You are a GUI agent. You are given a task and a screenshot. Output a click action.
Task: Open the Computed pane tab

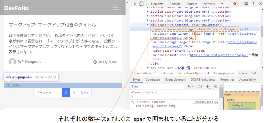point(153,79)
